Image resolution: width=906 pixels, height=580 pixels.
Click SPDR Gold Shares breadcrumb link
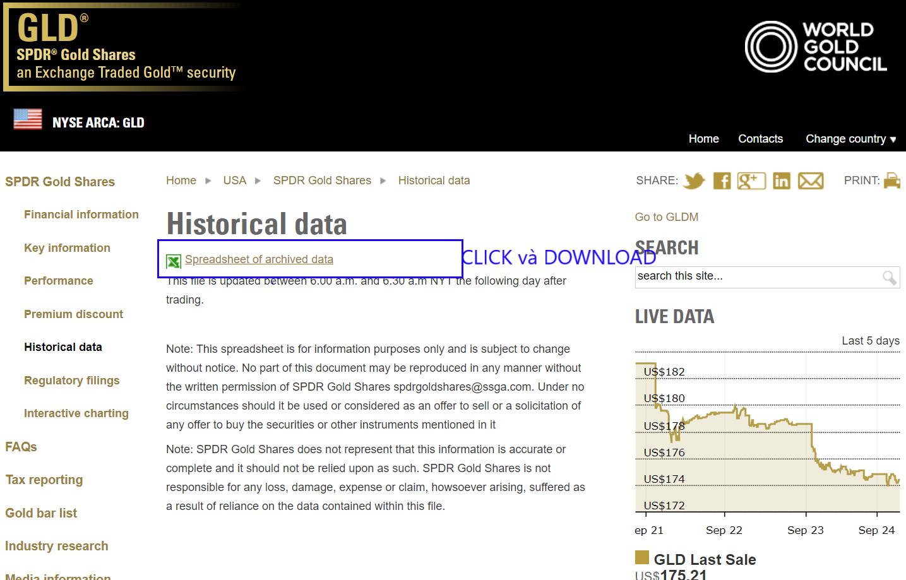point(322,181)
